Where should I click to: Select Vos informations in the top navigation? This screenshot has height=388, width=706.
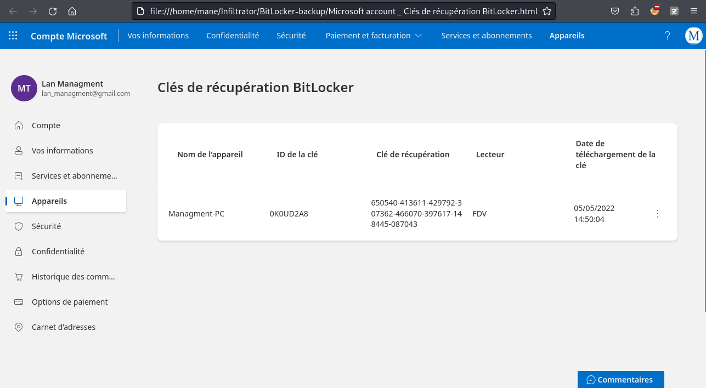point(158,36)
